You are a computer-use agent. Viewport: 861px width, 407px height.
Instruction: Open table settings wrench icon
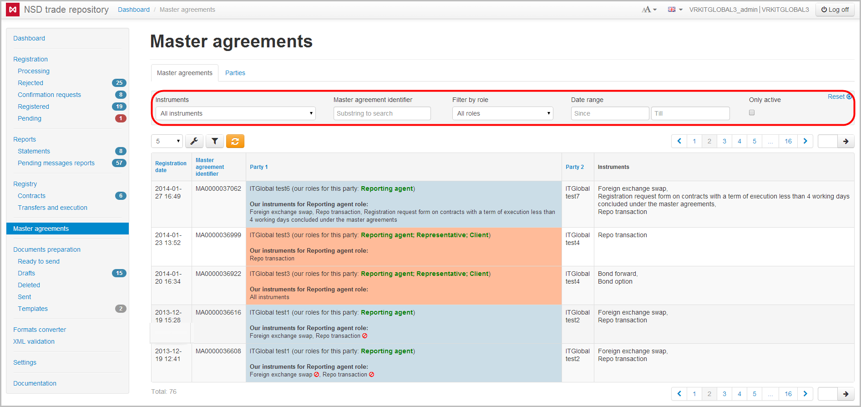pos(194,141)
